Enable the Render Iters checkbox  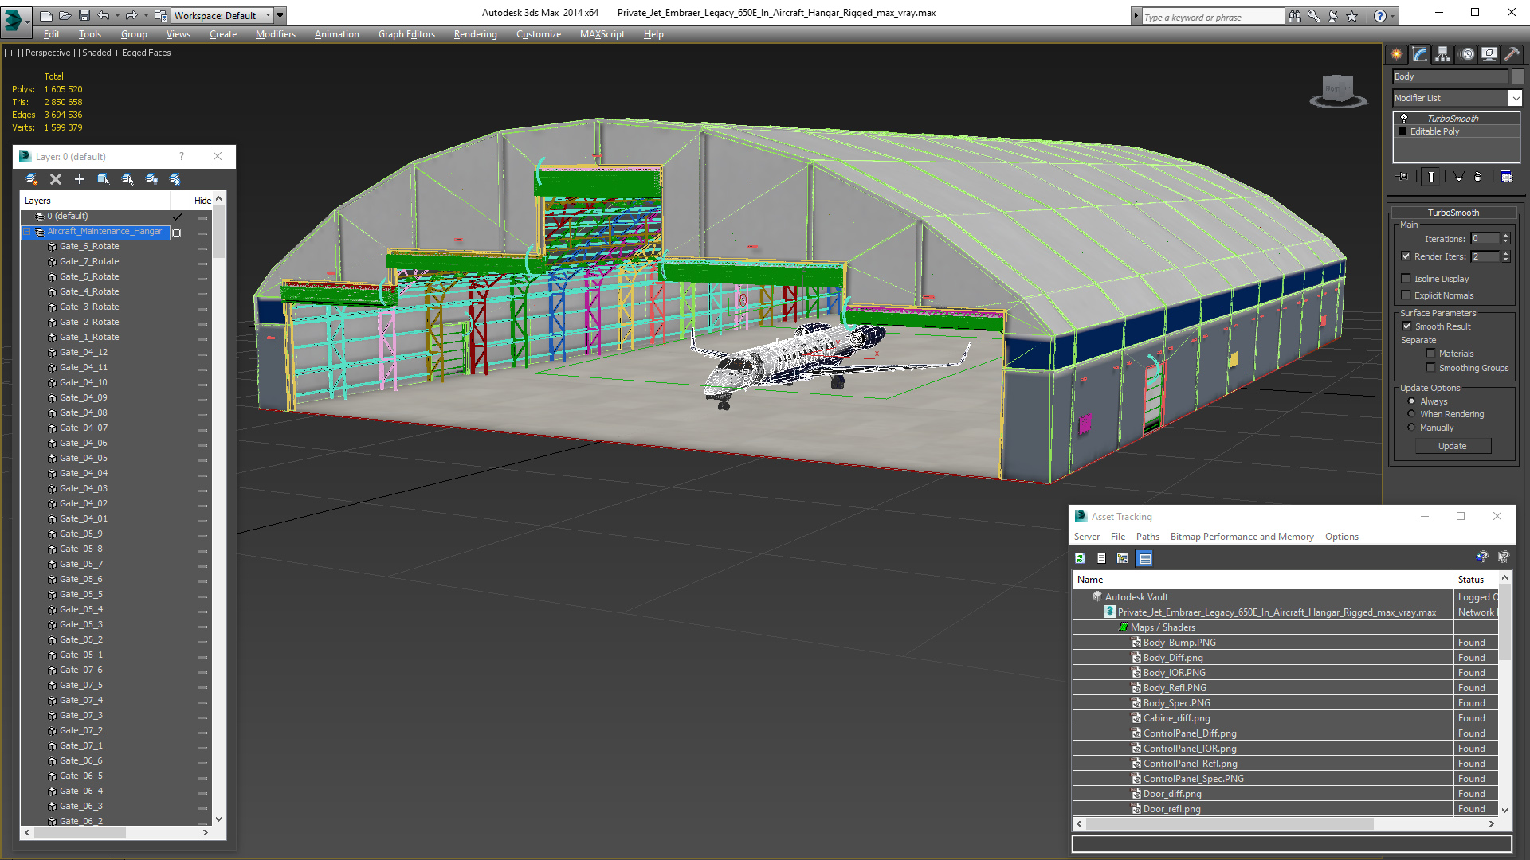point(1406,256)
